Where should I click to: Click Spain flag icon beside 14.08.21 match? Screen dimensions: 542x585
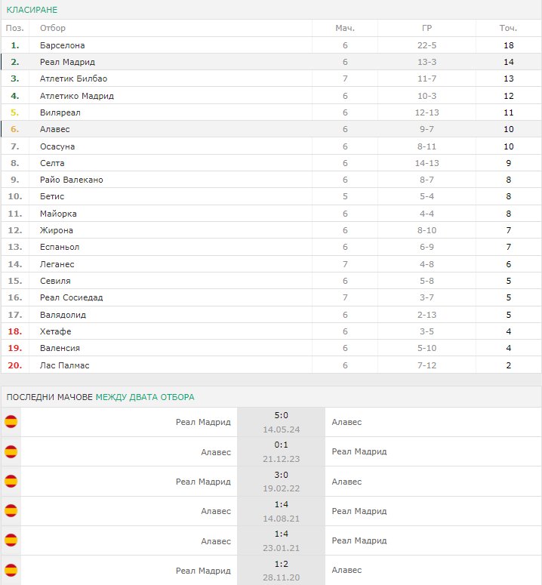(x=11, y=510)
